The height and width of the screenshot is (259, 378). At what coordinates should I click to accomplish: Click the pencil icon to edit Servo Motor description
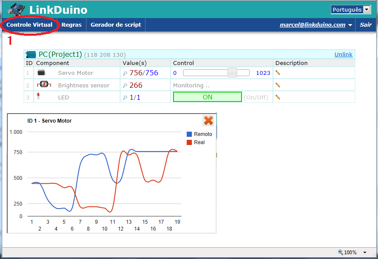pos(278,73)
